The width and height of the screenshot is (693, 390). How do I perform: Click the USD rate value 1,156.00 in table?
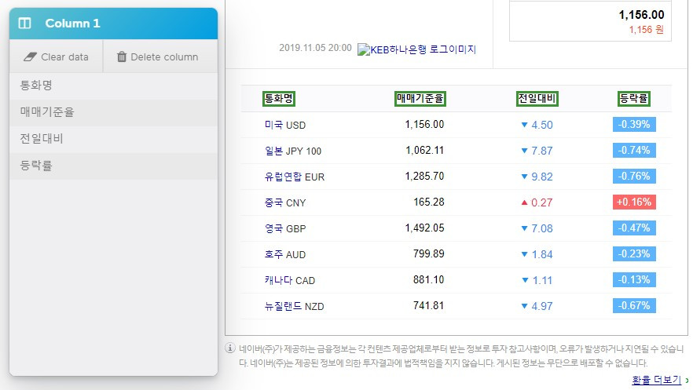coord(424,125)
